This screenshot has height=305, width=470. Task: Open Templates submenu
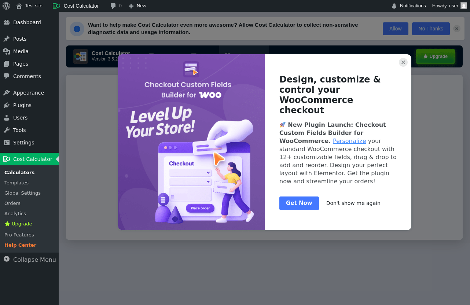[x=16, y=183]
